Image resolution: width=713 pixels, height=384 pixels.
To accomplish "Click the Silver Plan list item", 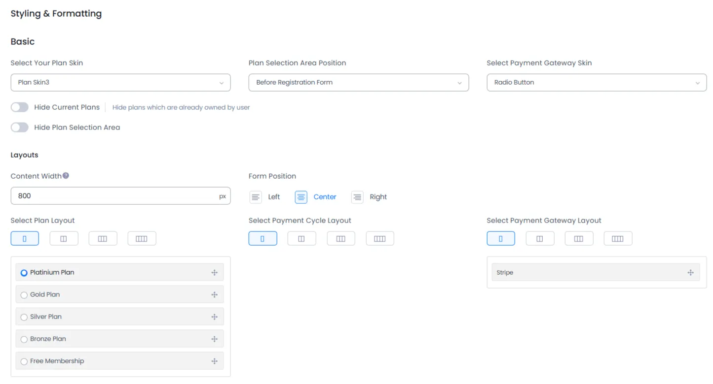I will pos(119,317).
